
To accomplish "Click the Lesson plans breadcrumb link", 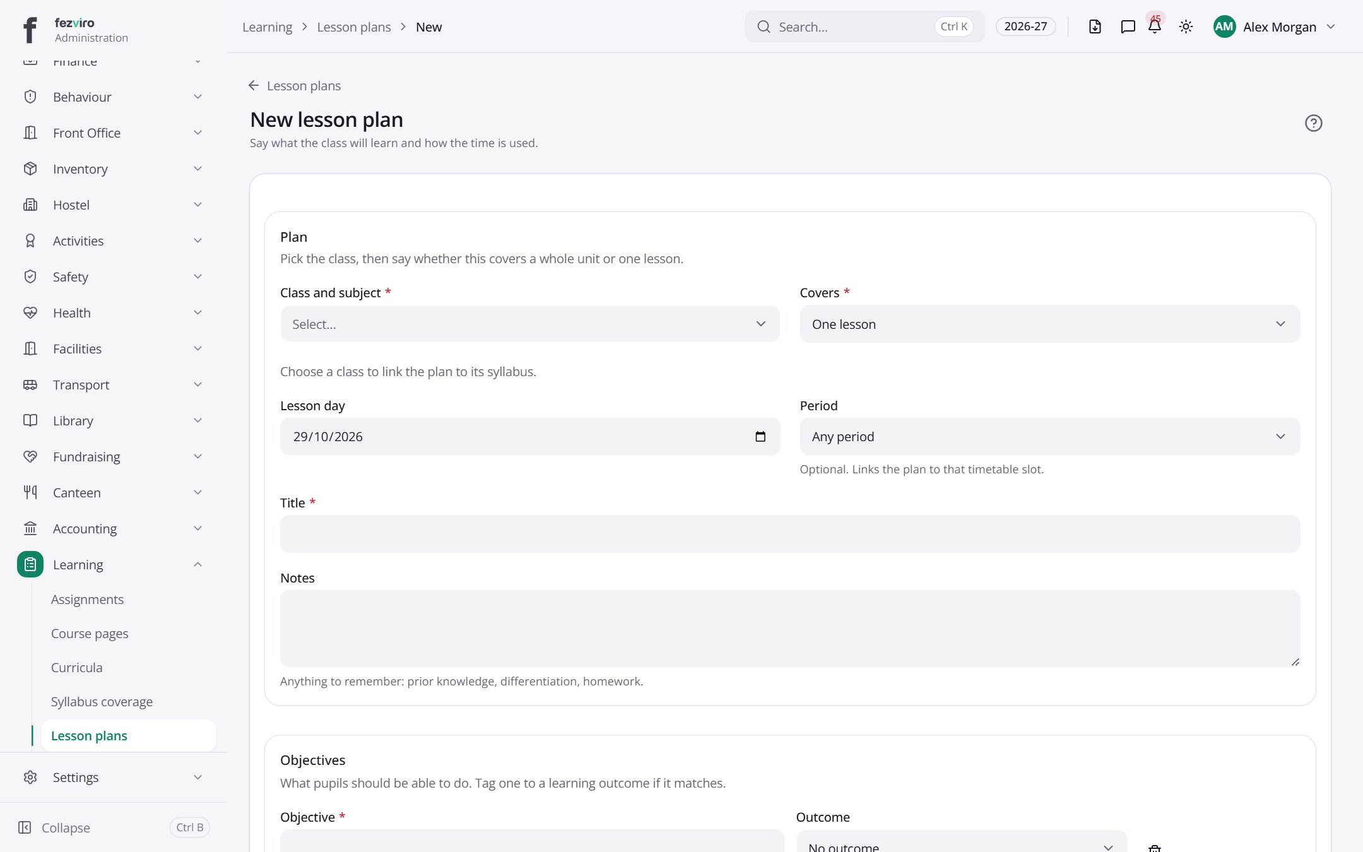I will (x=354, y=27).
